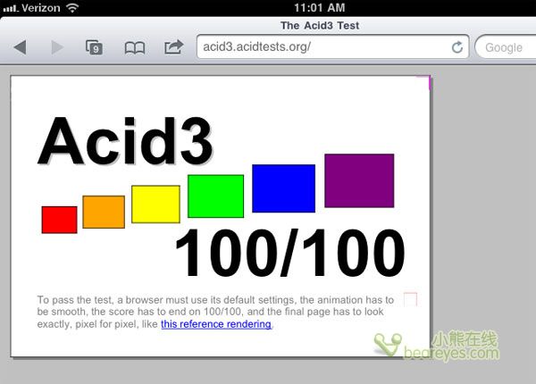Click the 11:01 AM clock
Screen dimensions: 536x384
(319, 7)
